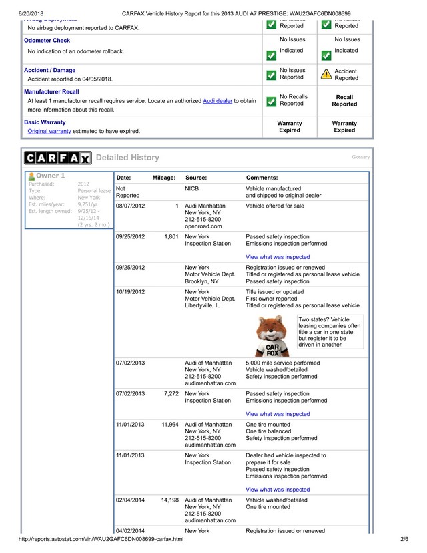
Task: Click the Odometer Check heading
Action: pyautogui.click(x=47, y=40)
